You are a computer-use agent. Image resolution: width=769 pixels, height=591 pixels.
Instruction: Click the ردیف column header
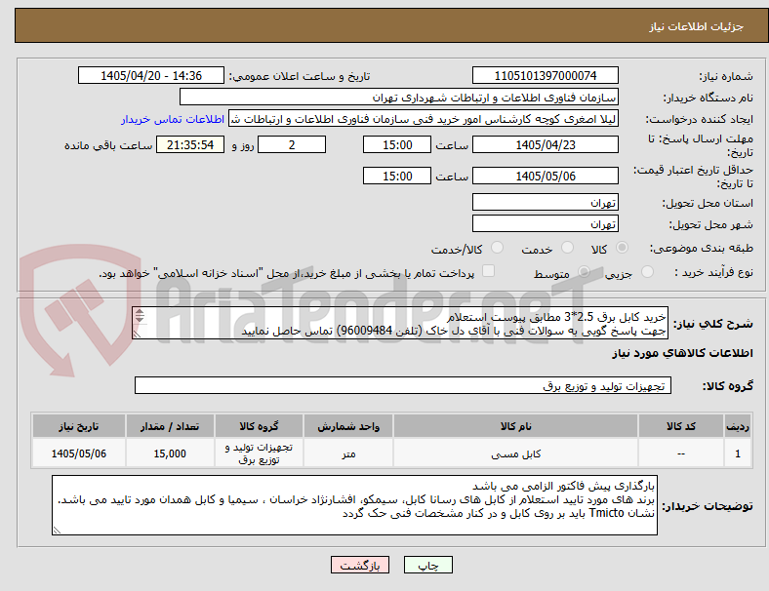738,426
